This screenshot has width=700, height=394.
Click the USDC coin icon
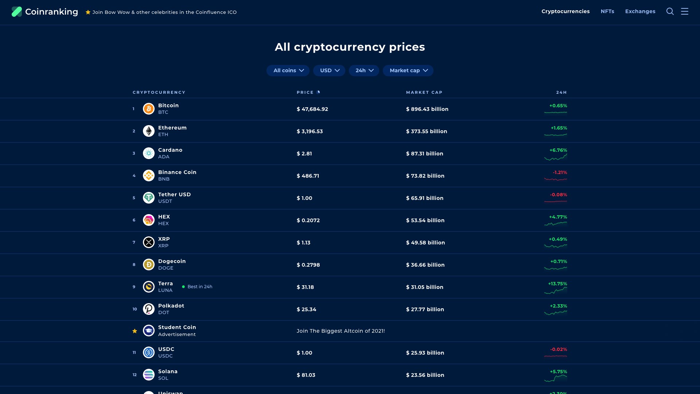149,352
